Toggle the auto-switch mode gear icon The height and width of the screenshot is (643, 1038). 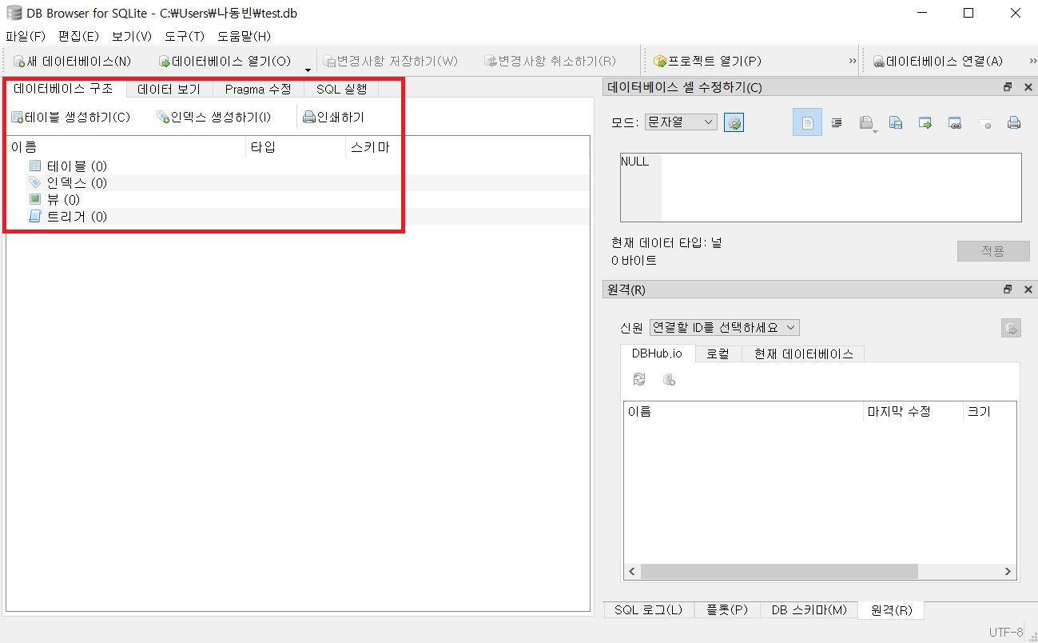pos(734,122)
